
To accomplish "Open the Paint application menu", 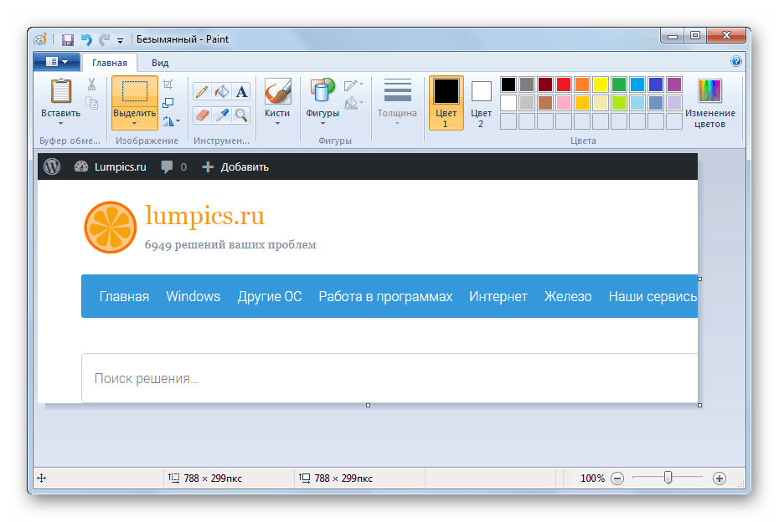I will tap(55, 61).
